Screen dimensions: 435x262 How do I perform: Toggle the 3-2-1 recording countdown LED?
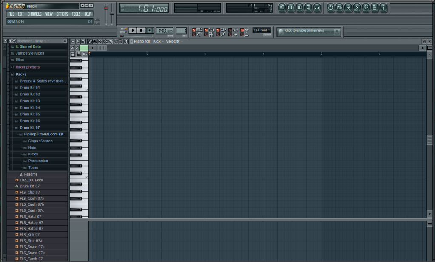206,30
